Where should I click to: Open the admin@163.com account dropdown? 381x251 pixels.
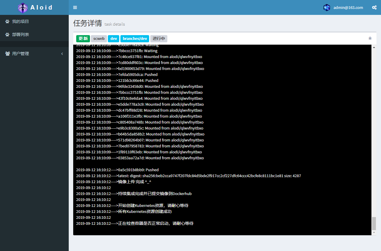348,8
